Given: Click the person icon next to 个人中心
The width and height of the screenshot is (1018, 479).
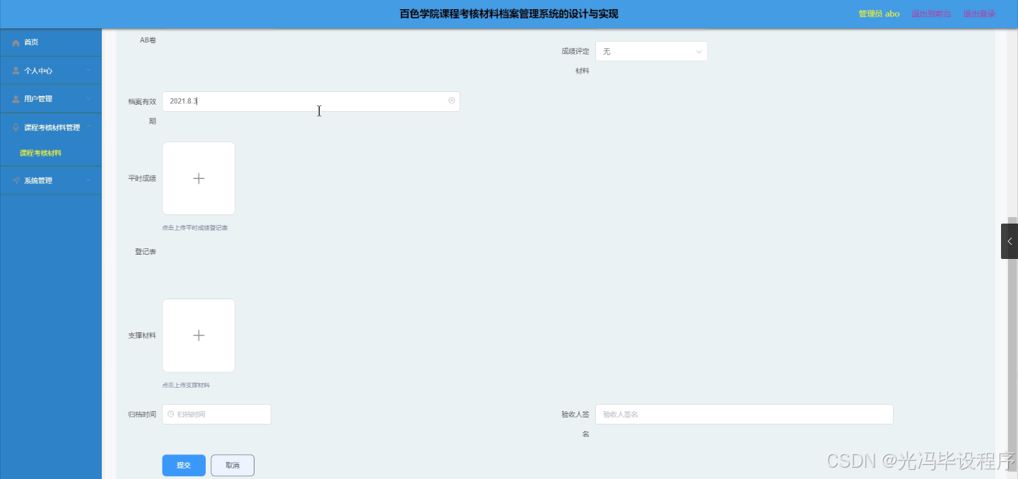Looking at the screenshot, I should [x=14, y=70].
